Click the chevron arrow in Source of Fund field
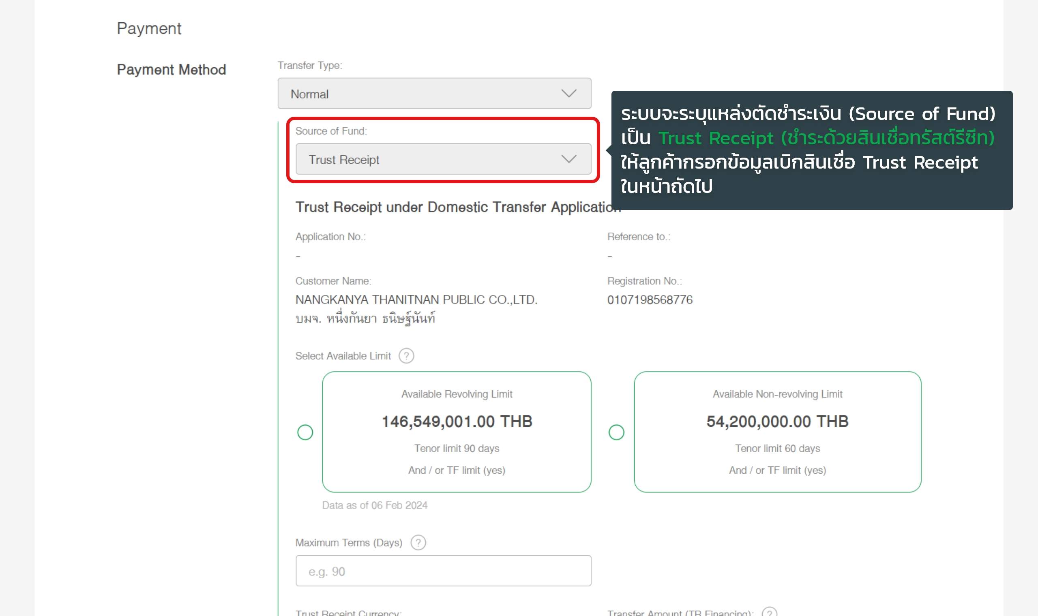Image resolution: width=1038 pixels, height=616 pixels. pyautogui.click(x=568, y=159)
